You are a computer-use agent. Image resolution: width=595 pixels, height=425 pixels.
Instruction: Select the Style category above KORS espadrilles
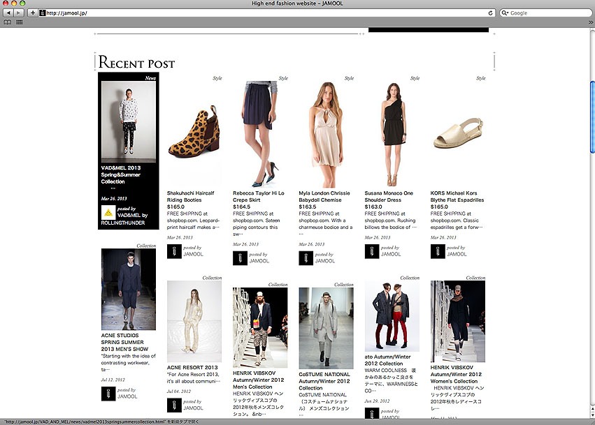pos(480,78)
